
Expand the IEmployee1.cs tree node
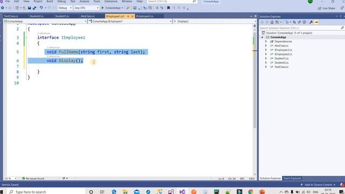266,50
